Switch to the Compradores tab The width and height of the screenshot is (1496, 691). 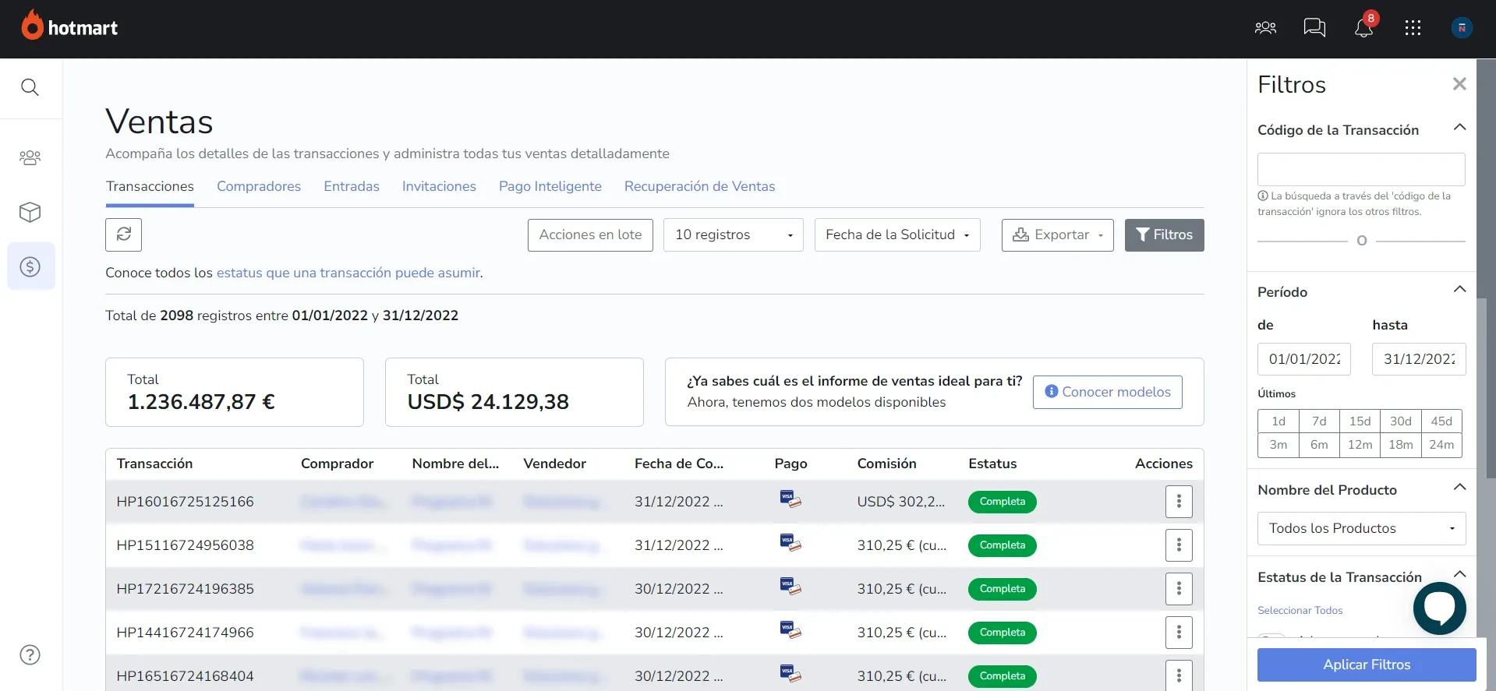(x=259, y=186)
